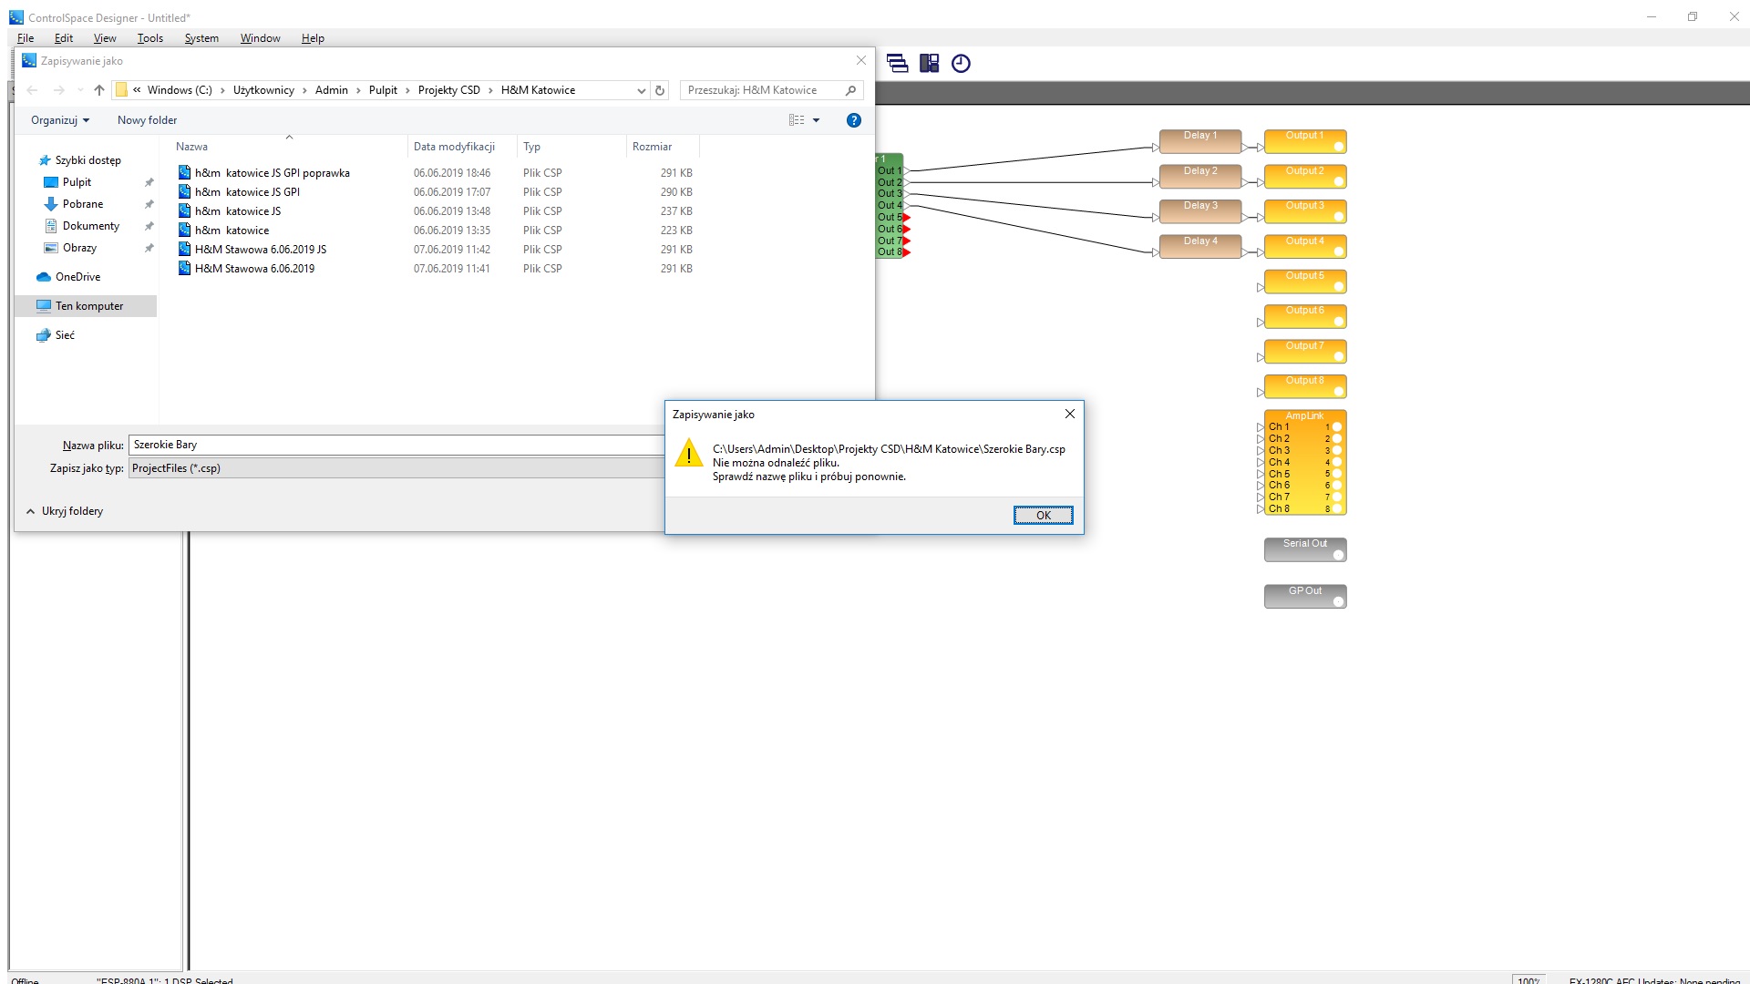This screenshot has width=1750, height=984.
Task: Select the file H&M Stawowa 6.06.2019
Action: (x=254, y=269)
